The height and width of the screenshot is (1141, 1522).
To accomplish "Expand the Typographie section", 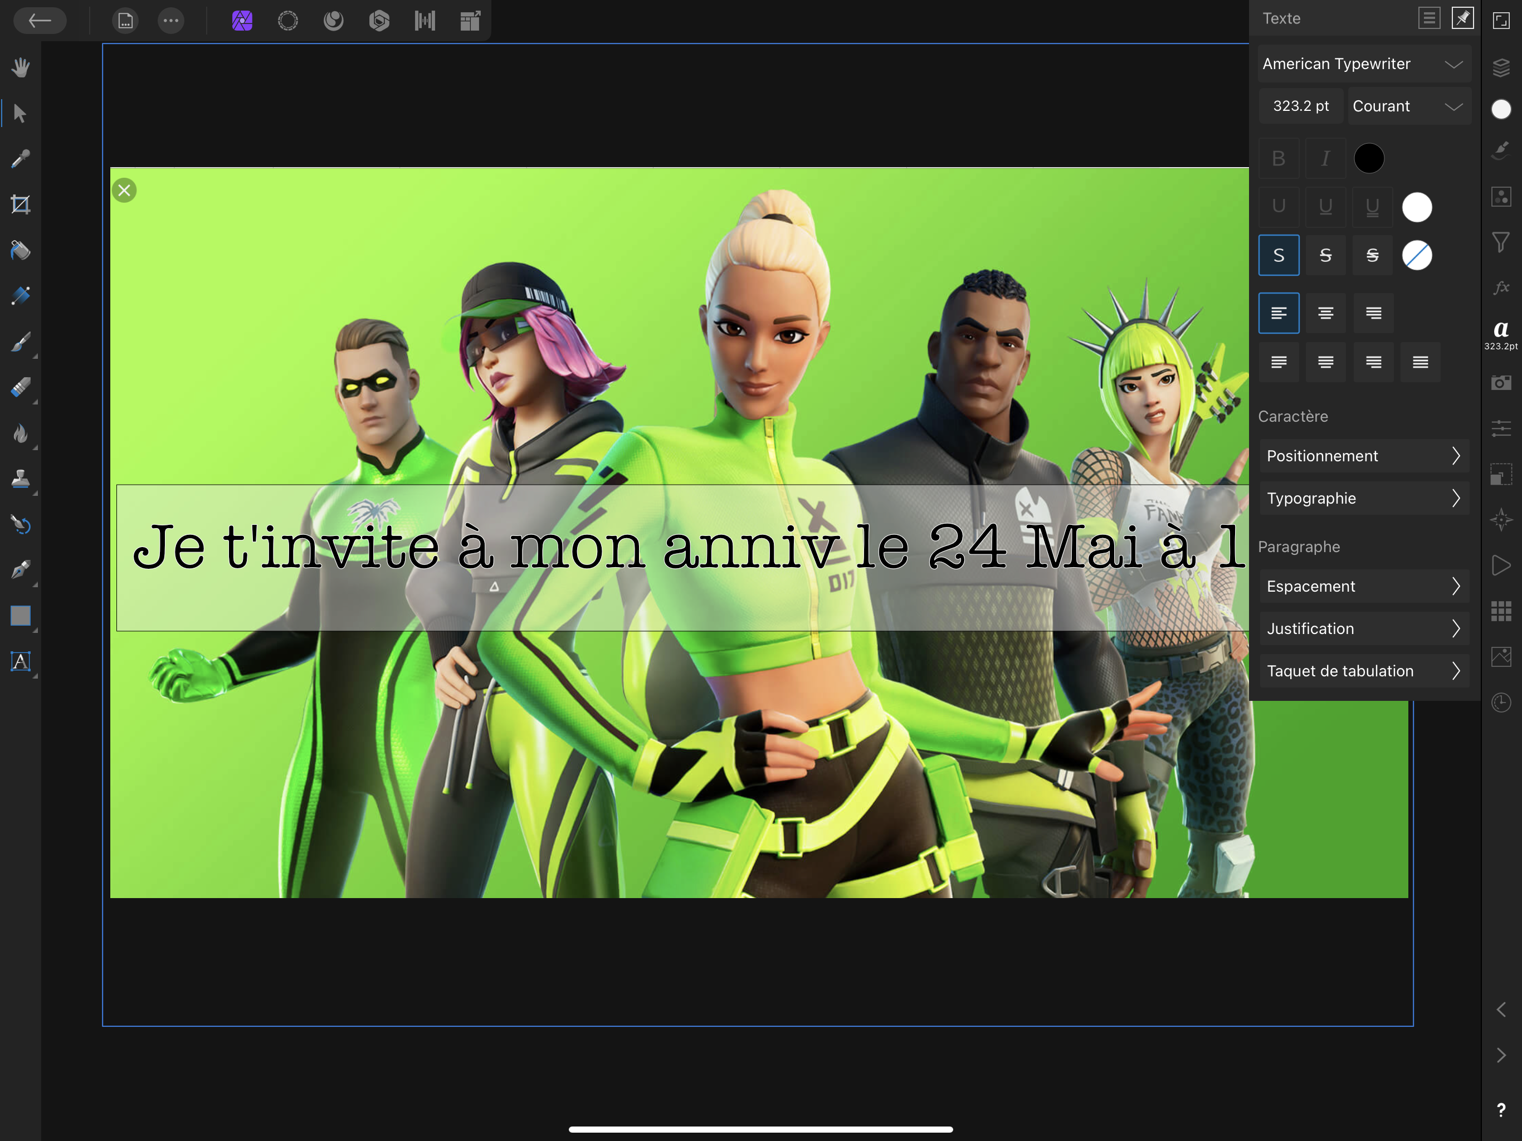I will coord(1364,498).
